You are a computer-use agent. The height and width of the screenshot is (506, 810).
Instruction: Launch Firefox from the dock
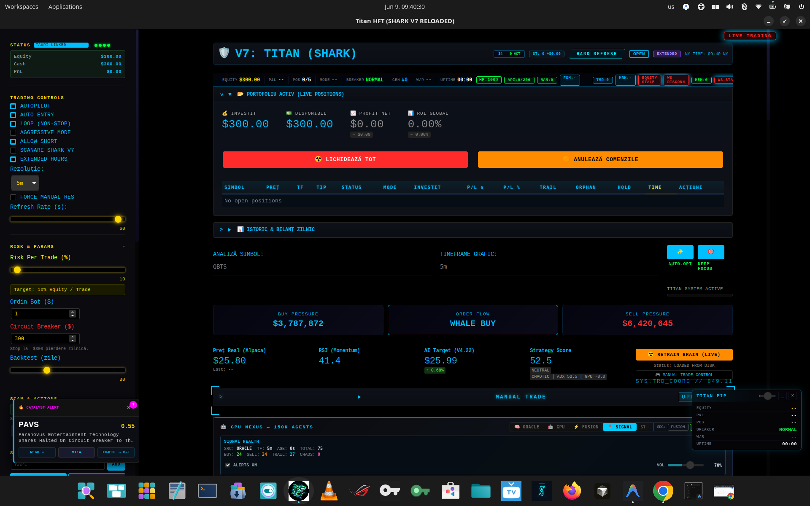(572, 491)
